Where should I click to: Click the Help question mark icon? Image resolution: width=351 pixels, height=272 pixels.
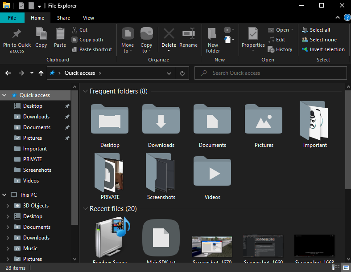coord(347,18)
